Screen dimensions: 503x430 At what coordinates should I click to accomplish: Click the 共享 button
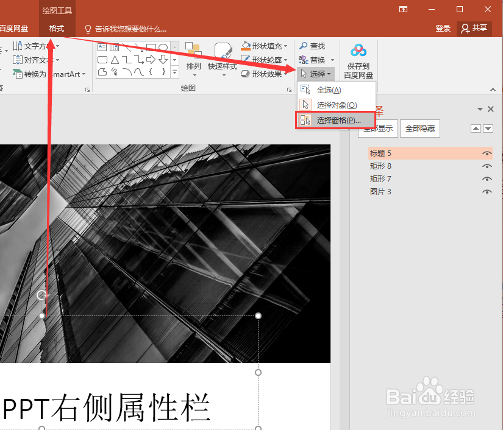click(x=474, y=28)
